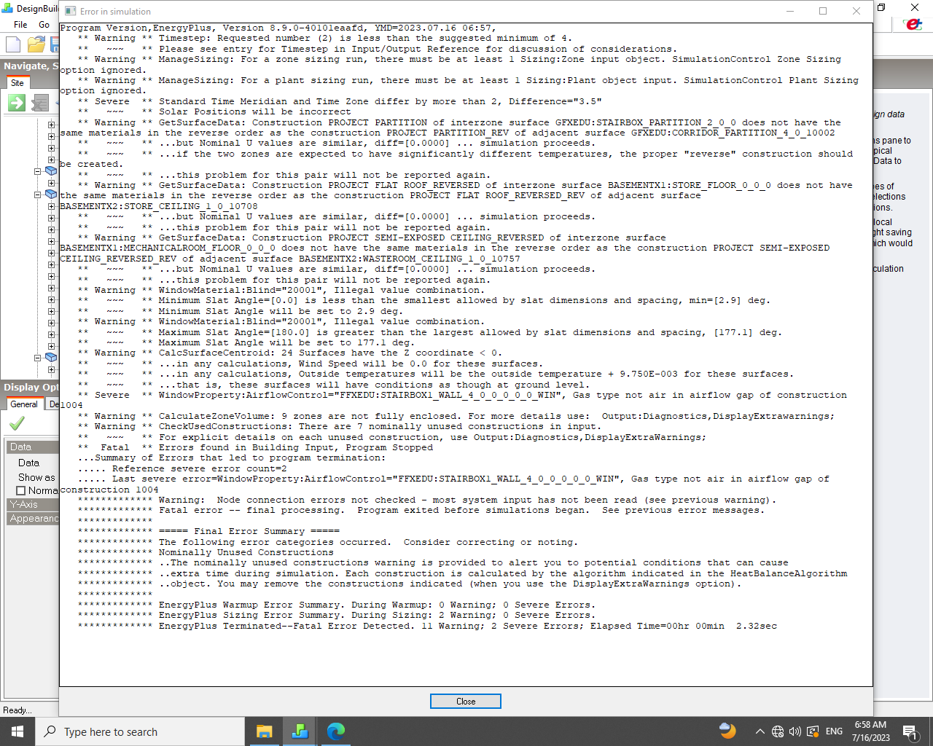Image resolution: width=933 pixels, height=746 pixels.
Task: Collapse the Data section header
Action: click(x=33, y=447)
